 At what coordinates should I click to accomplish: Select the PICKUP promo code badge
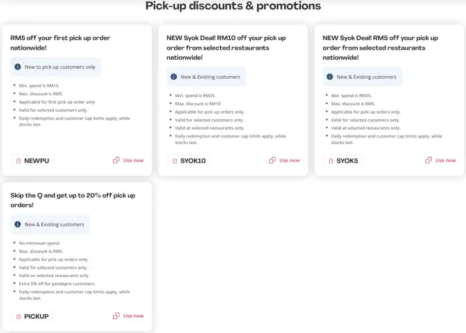pyautogui.click(x=32, y=316)
